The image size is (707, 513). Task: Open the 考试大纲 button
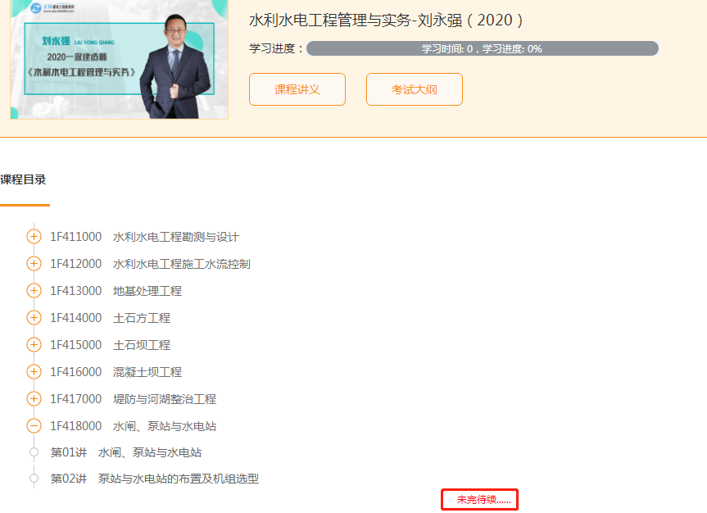(x=414, y=89)
